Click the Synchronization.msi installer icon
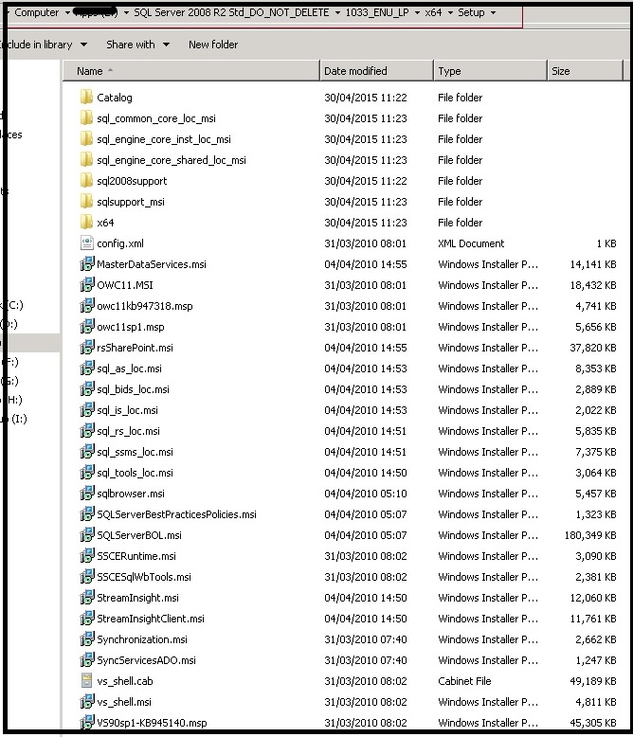This screenshot has width=633, height=737. (x=86, y=639)
